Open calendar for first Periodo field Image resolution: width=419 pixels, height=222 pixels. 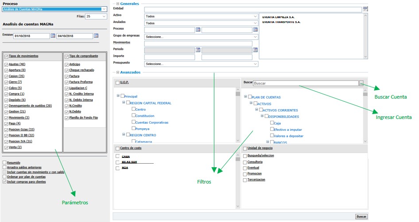198,50
